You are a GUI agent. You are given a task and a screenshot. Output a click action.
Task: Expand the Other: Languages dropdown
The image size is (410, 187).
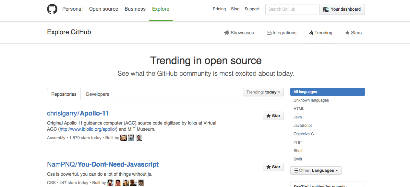(316, 170)
